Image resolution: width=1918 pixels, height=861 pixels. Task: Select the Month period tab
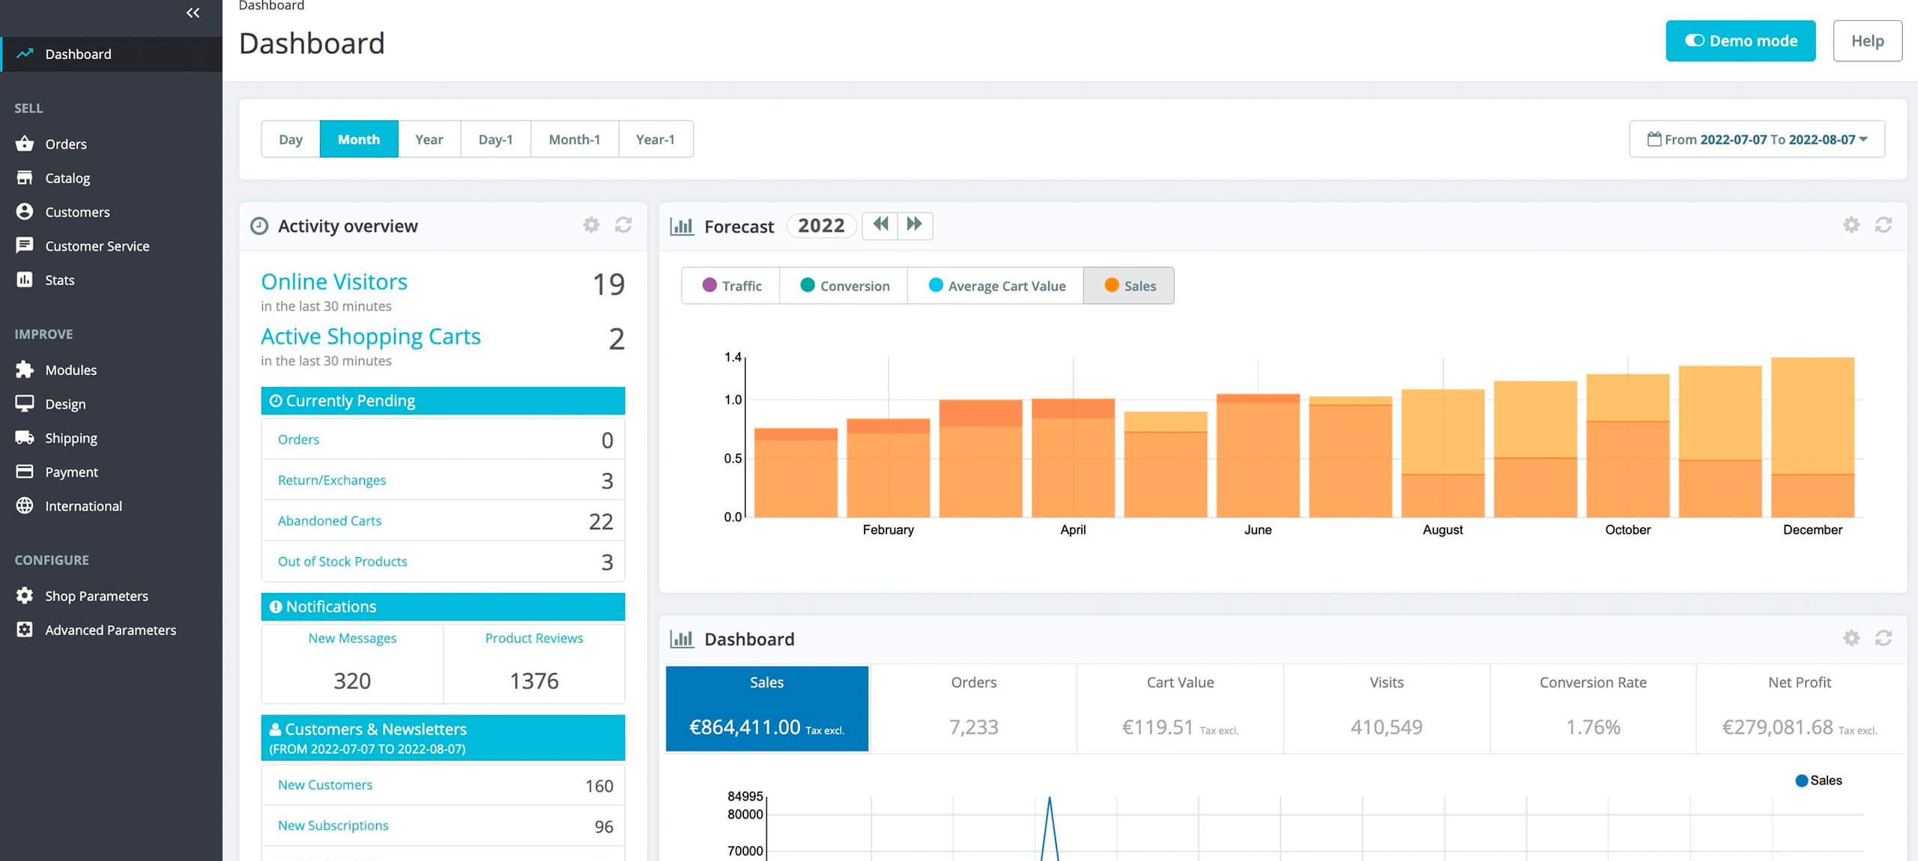[359, 139]
